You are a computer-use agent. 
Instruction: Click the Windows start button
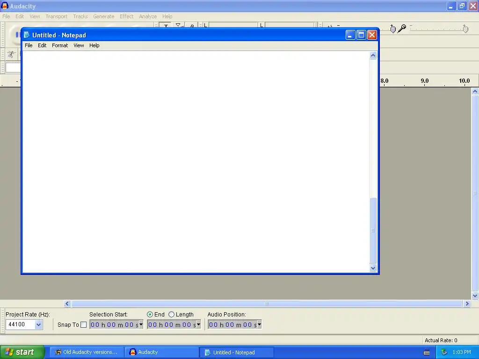(22, 352)
